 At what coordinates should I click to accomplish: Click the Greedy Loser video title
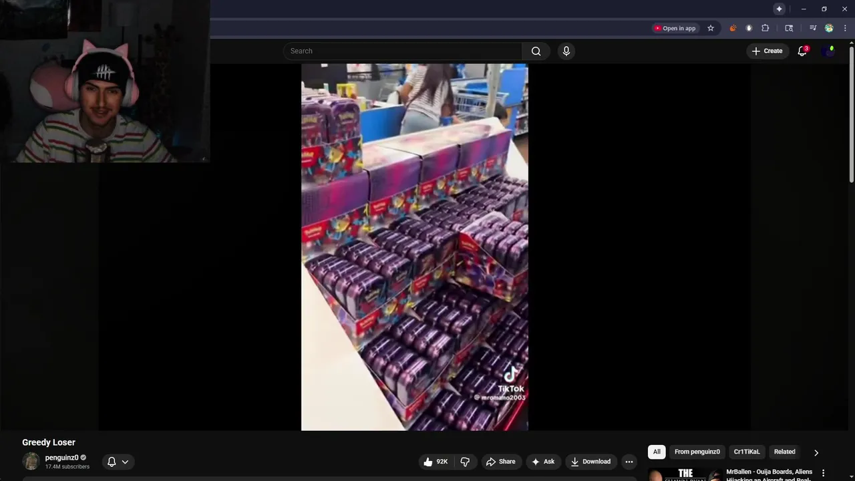(x=49, y=442)
